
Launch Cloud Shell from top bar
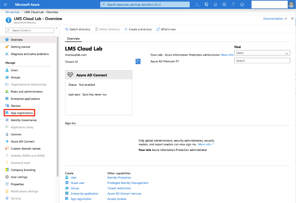[x=197, y=5]
